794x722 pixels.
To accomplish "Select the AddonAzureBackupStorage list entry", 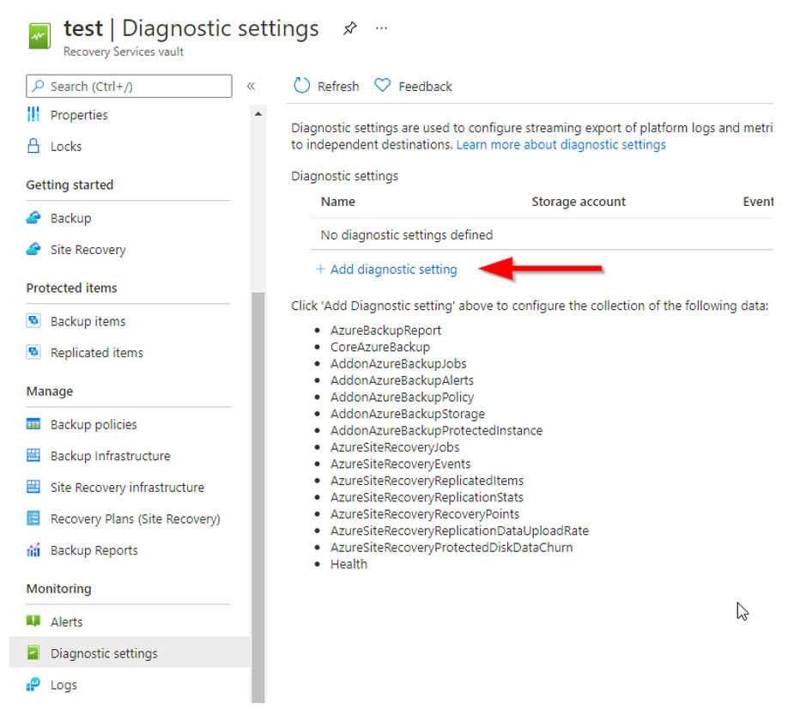I will click(408, 414).
